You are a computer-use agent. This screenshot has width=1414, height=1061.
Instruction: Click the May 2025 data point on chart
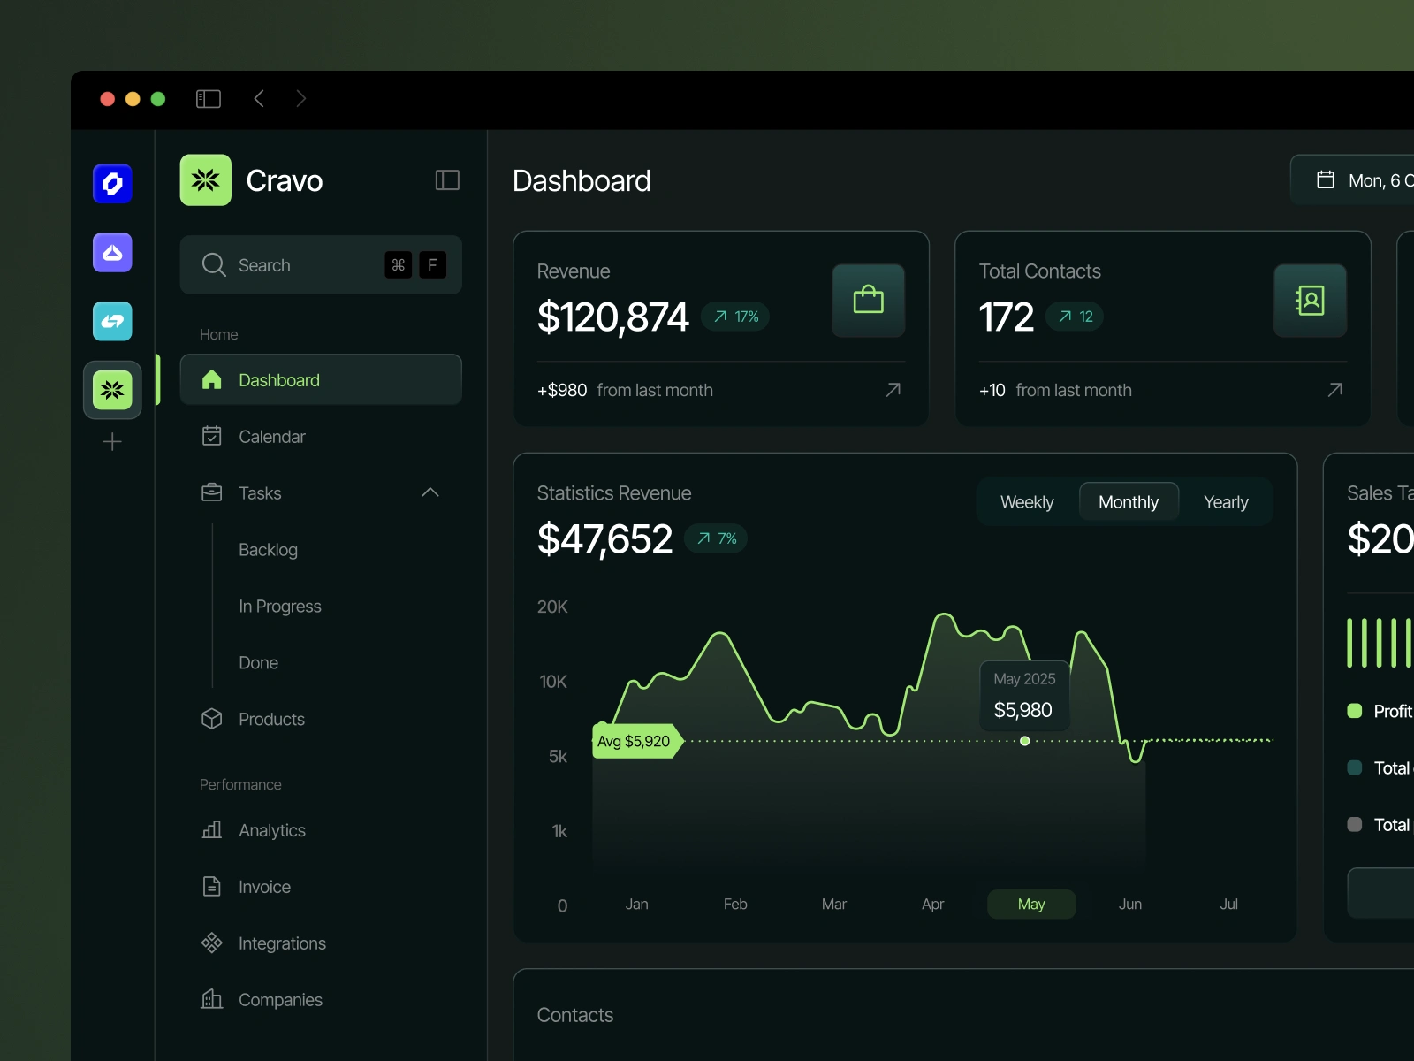click(1025, 741)
